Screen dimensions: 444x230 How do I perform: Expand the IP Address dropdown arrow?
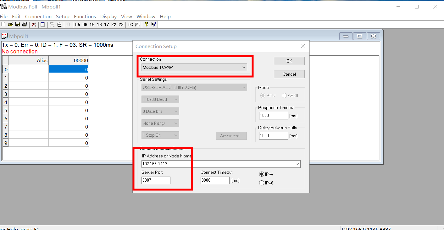[297, 164]
